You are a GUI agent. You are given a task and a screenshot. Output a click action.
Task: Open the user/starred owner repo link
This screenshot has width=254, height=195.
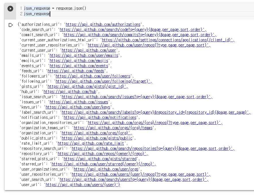pyautogui.click(x=104, y=164)
